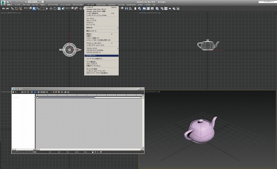Choose 環境(E) from the rendering menu
This screenshot has height=169, width=277.
coord(102,34)
